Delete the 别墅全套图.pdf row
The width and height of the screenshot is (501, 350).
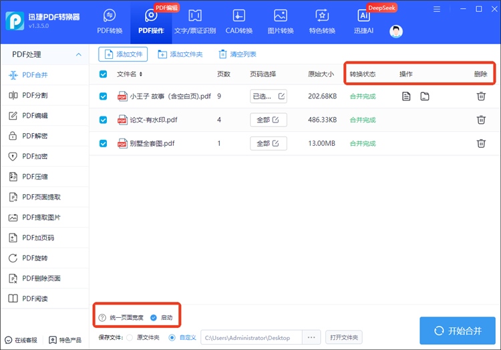481,143
